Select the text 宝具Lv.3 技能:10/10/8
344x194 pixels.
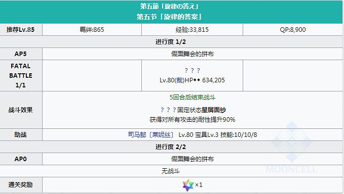click(x=226, y=135)
